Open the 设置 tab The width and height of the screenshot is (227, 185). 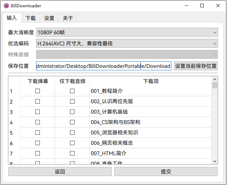click(x=49, y=18)
